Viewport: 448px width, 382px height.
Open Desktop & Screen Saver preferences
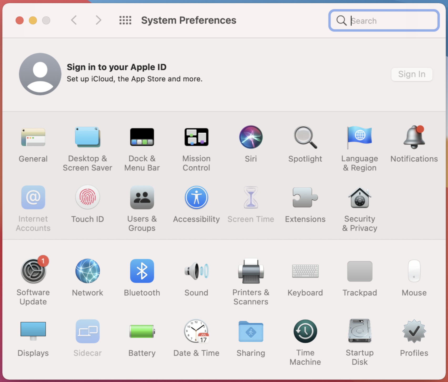(x=88, y=137)
